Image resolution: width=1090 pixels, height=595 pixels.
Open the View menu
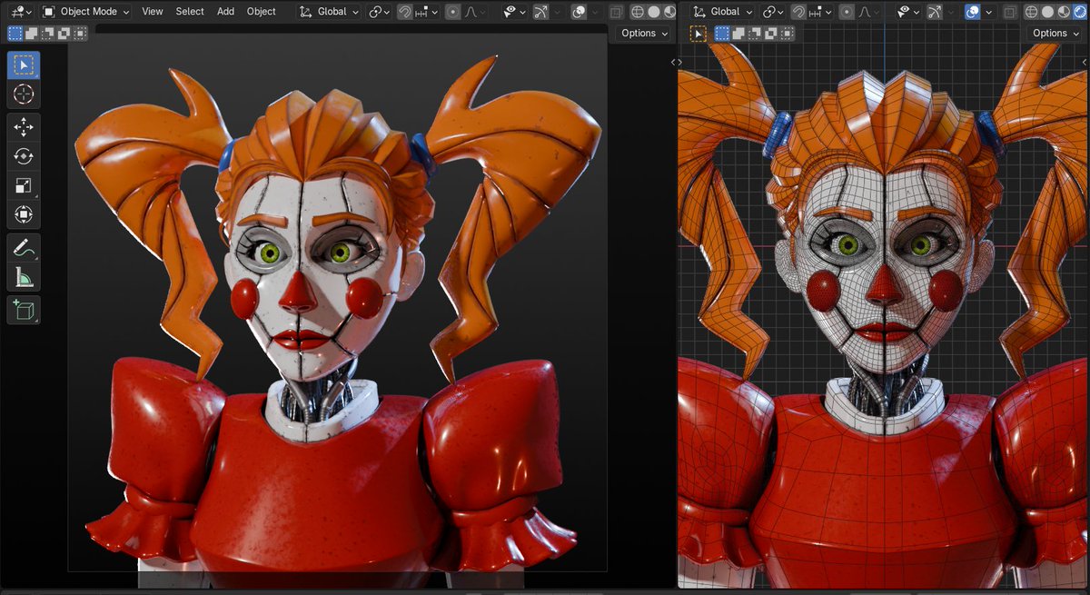tap(153, 12)
